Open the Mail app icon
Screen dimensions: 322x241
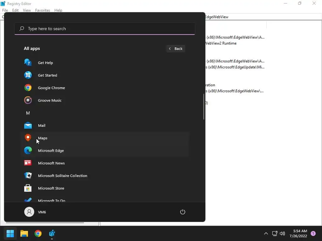[x=28, y=126]
